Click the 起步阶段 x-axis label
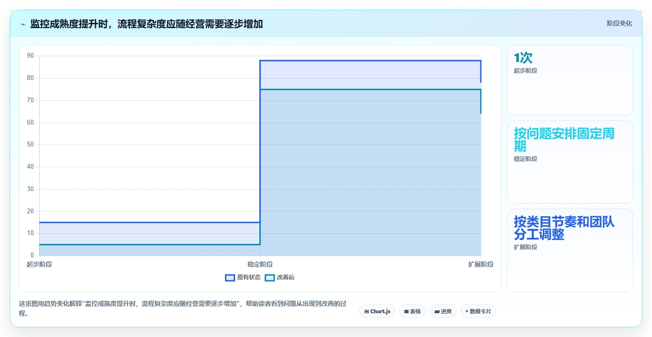This screenshot has width=652, height=337. click(39, 264)
